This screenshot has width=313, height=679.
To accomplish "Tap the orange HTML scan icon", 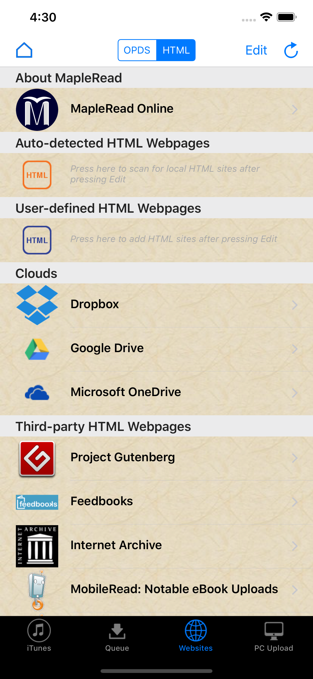I will [37, 175].
